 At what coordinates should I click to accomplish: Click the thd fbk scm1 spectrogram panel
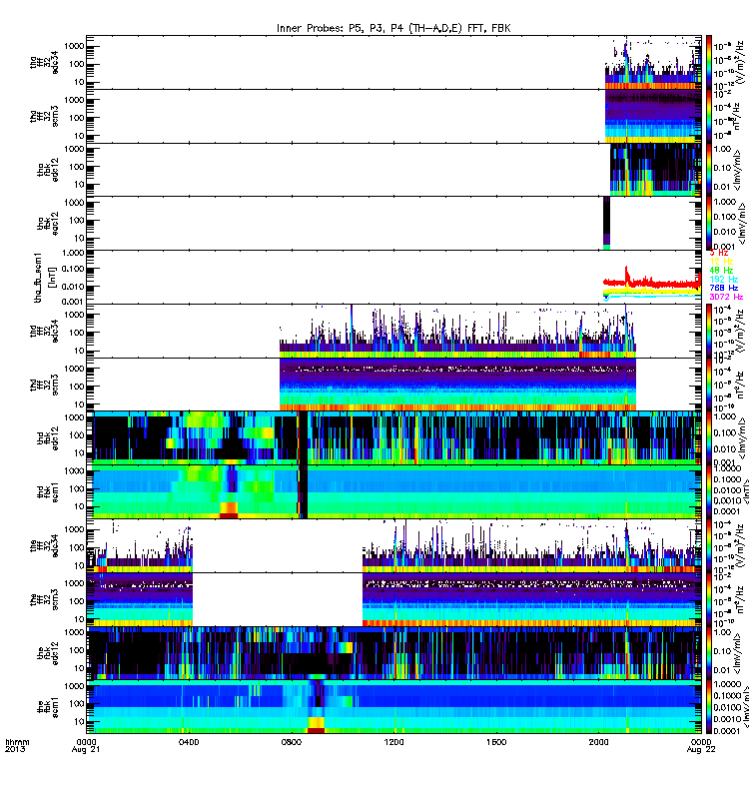tap(393, 491)
